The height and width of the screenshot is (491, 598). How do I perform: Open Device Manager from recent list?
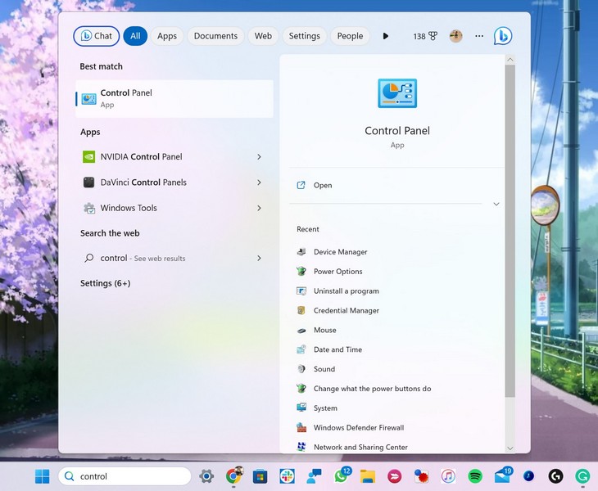tap(340, 252)
